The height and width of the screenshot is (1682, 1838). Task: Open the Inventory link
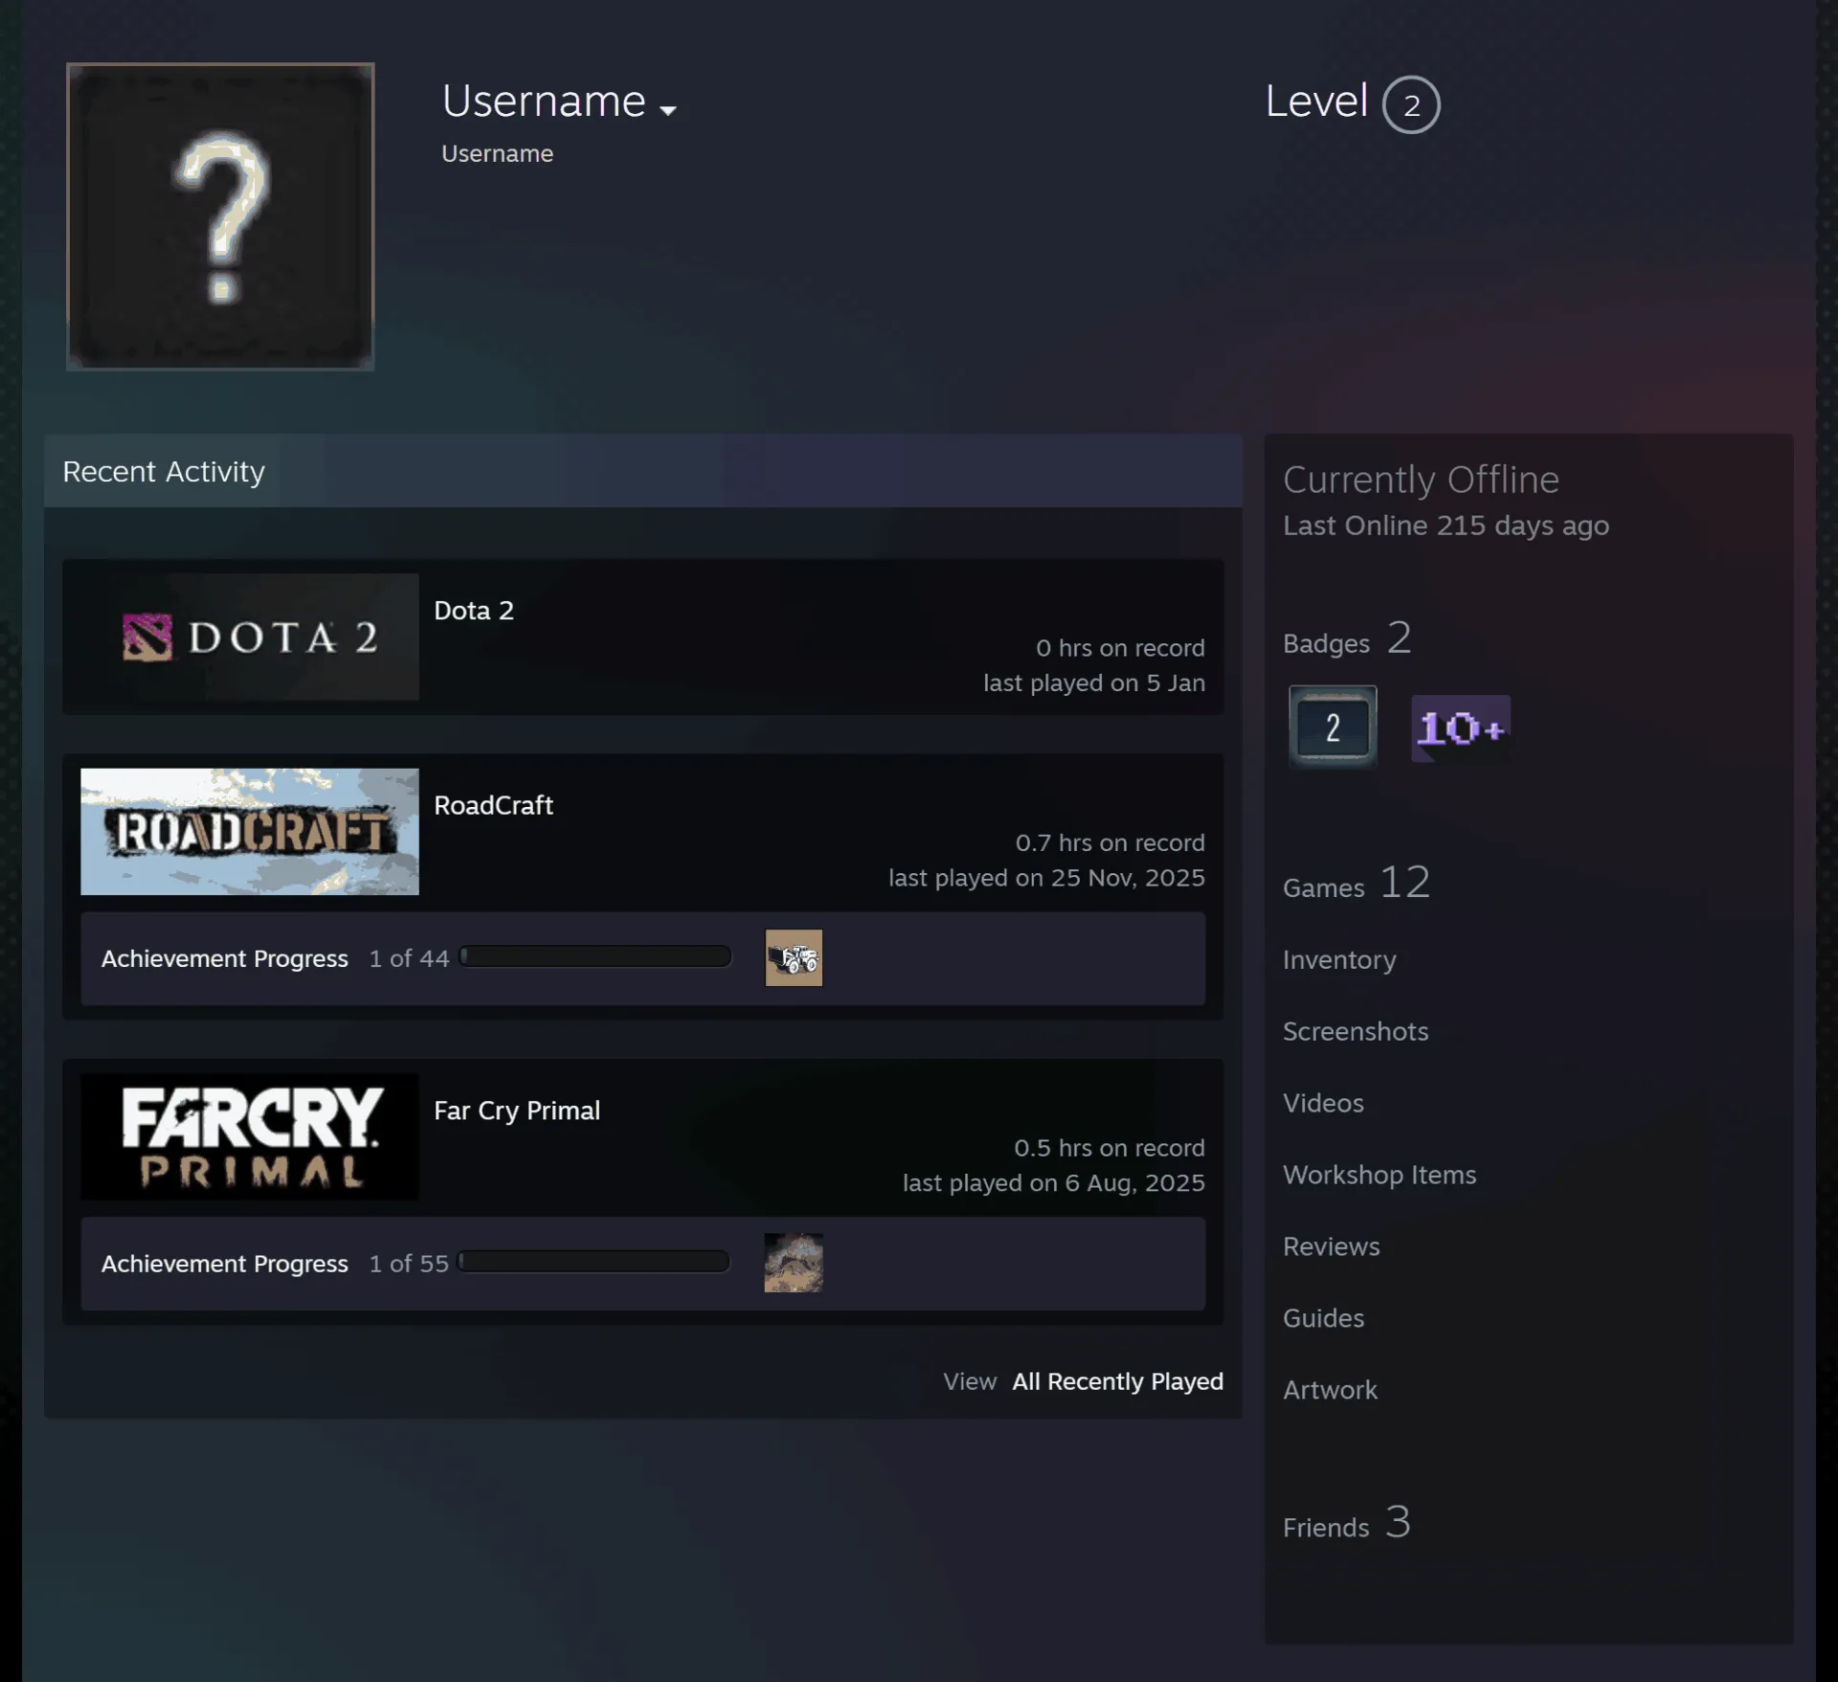[x=1339, y=959]
